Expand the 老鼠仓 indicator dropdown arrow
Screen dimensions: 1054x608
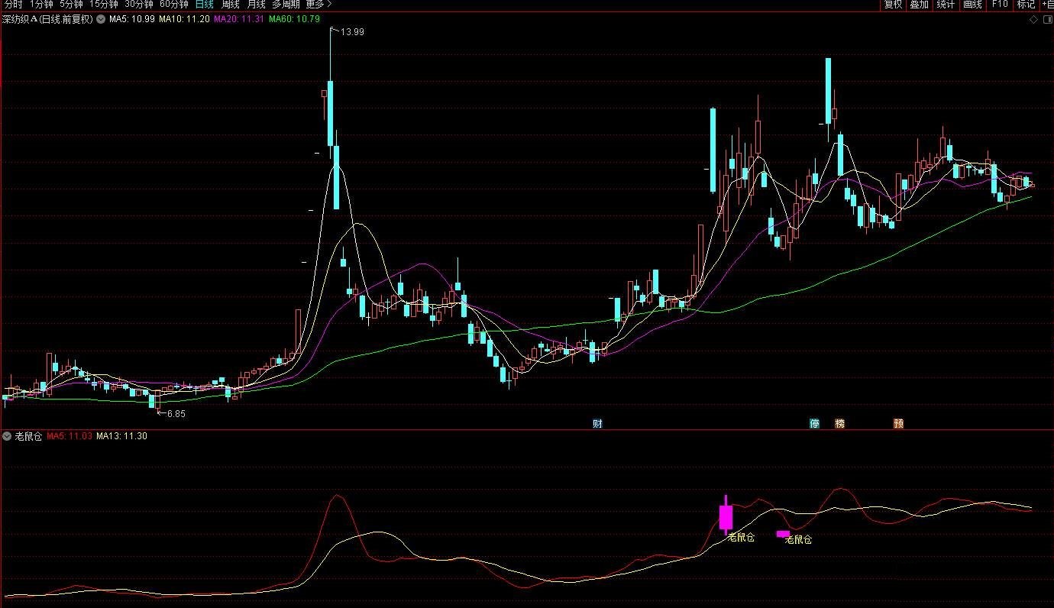tap(7, 436)
